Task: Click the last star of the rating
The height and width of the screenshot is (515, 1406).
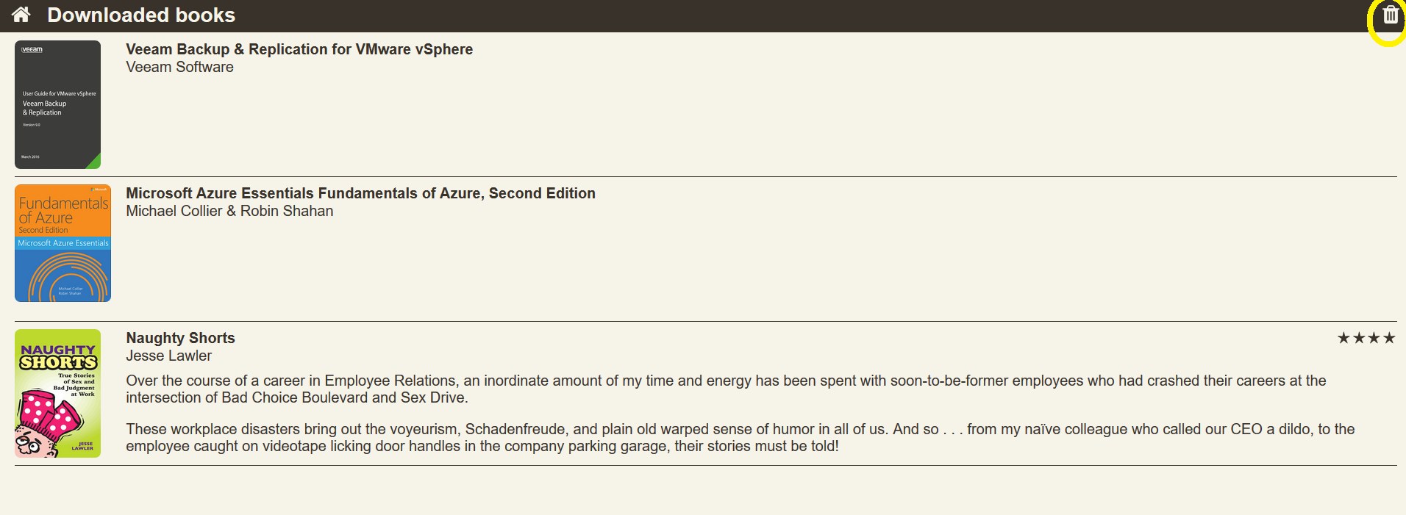Action: [1389, 338]
